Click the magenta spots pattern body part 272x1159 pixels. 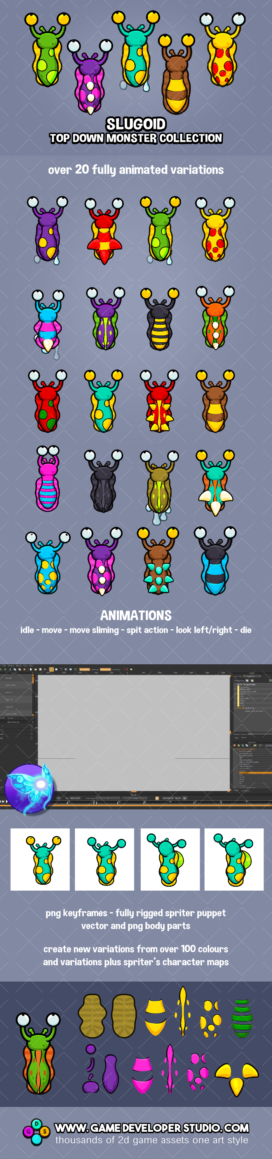[198, 1072]
